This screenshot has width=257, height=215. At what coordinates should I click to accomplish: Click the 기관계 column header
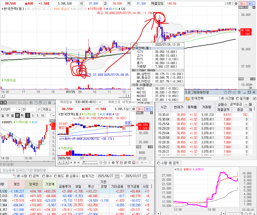click(x=50, y=184)
